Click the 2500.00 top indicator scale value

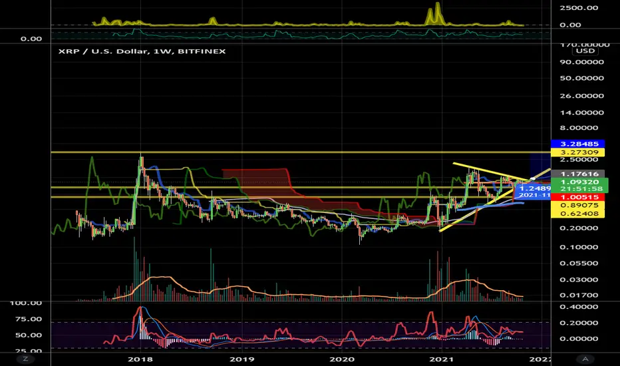579,8
